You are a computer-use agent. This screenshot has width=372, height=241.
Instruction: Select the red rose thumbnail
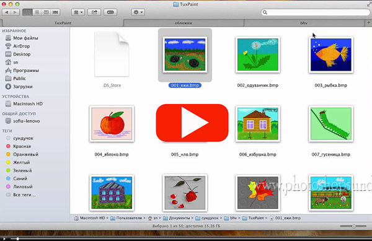185,193
